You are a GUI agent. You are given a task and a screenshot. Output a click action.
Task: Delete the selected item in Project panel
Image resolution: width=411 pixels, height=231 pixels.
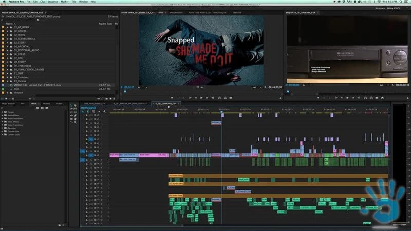coord(114,99)
